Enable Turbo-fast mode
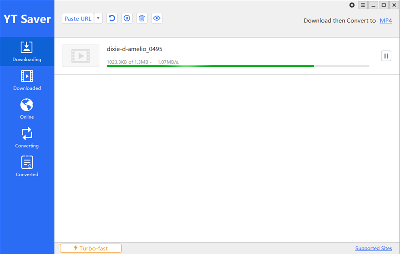This screenshot has width=400, height=254. click(91, 248)
